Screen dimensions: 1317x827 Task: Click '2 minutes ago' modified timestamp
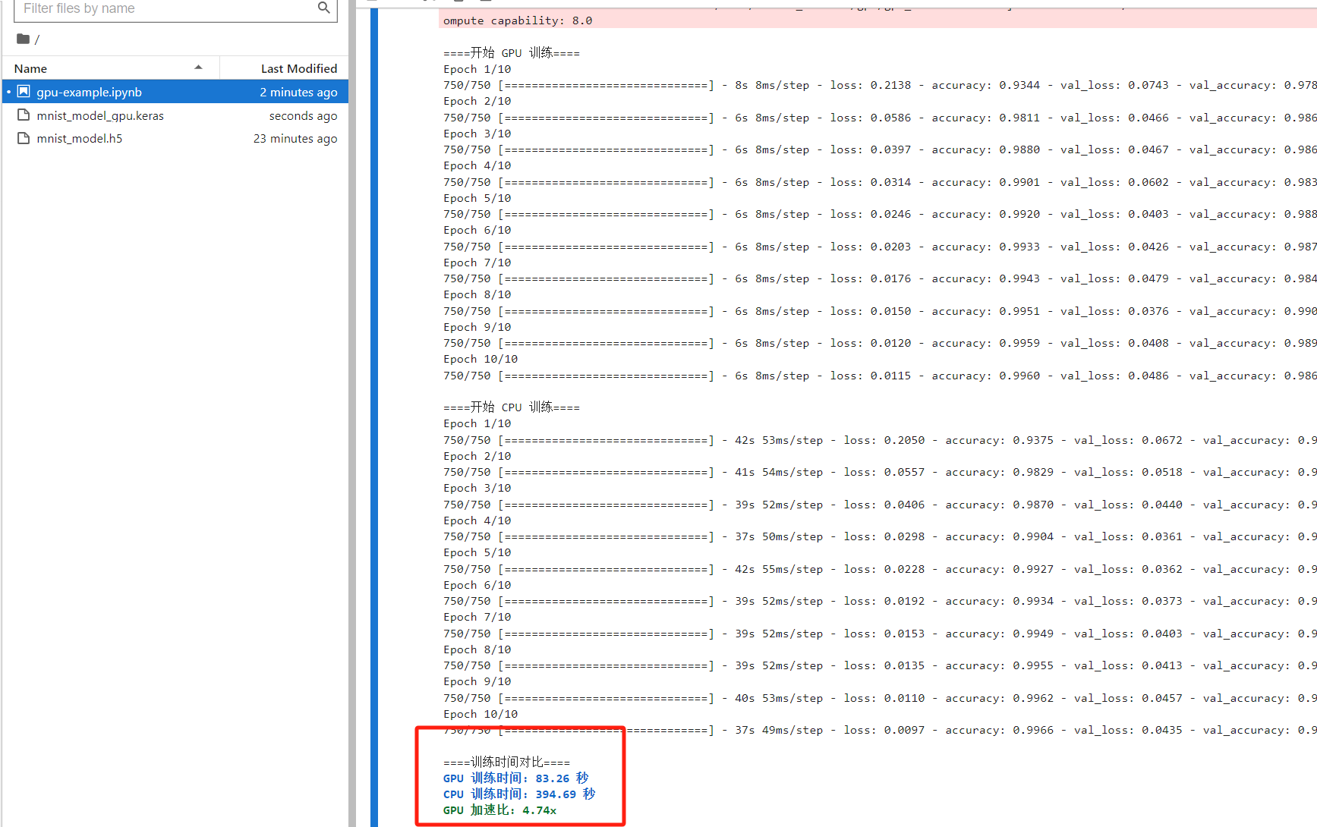tap(298, 92)
